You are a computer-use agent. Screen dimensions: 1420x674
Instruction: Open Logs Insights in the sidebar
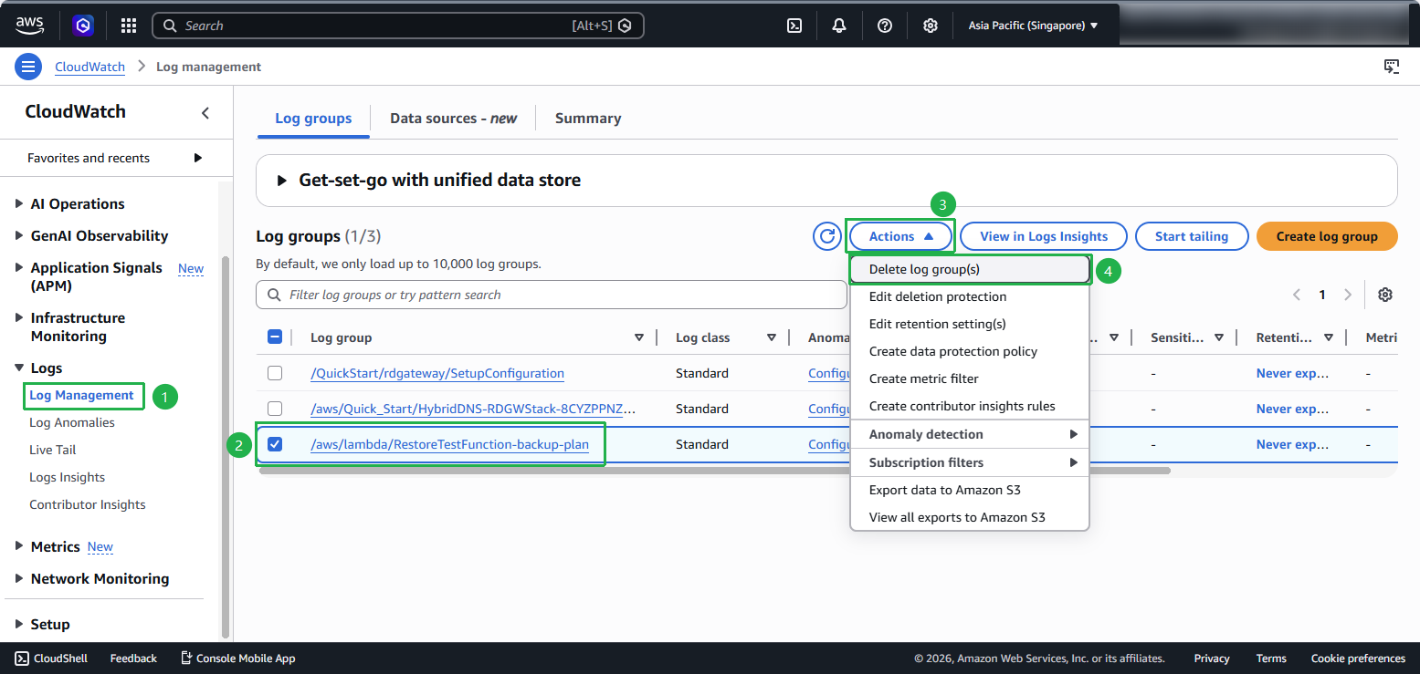tap(67, 477)
